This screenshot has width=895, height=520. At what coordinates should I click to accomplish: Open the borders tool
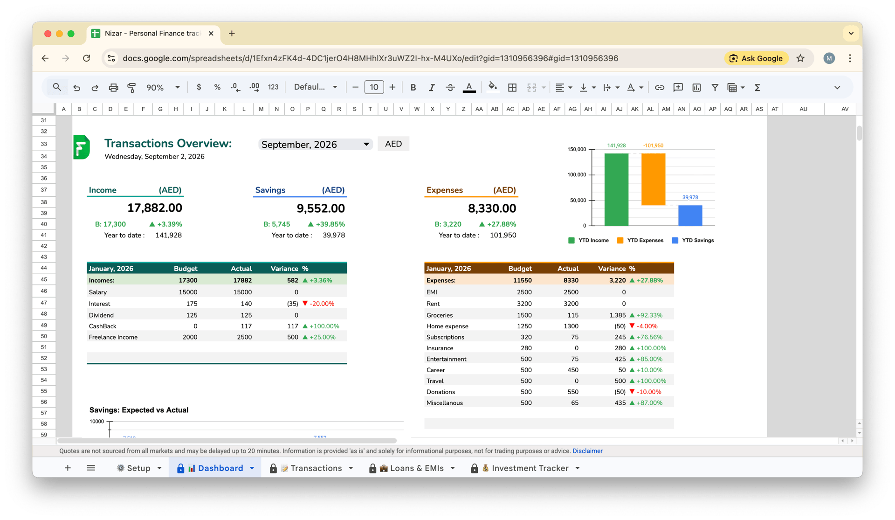coord(512,87)
